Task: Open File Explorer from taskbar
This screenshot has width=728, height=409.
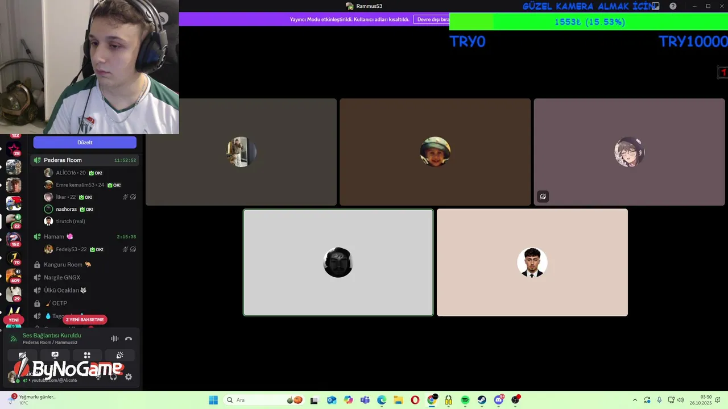Action: 398,400
